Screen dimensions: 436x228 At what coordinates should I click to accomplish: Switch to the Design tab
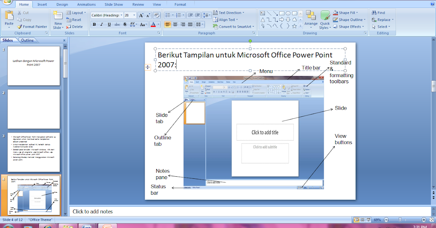(x=62, y=5)
